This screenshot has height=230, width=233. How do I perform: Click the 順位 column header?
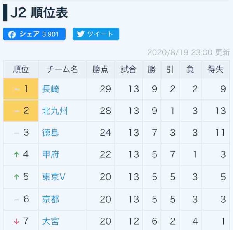coord(21,70)
